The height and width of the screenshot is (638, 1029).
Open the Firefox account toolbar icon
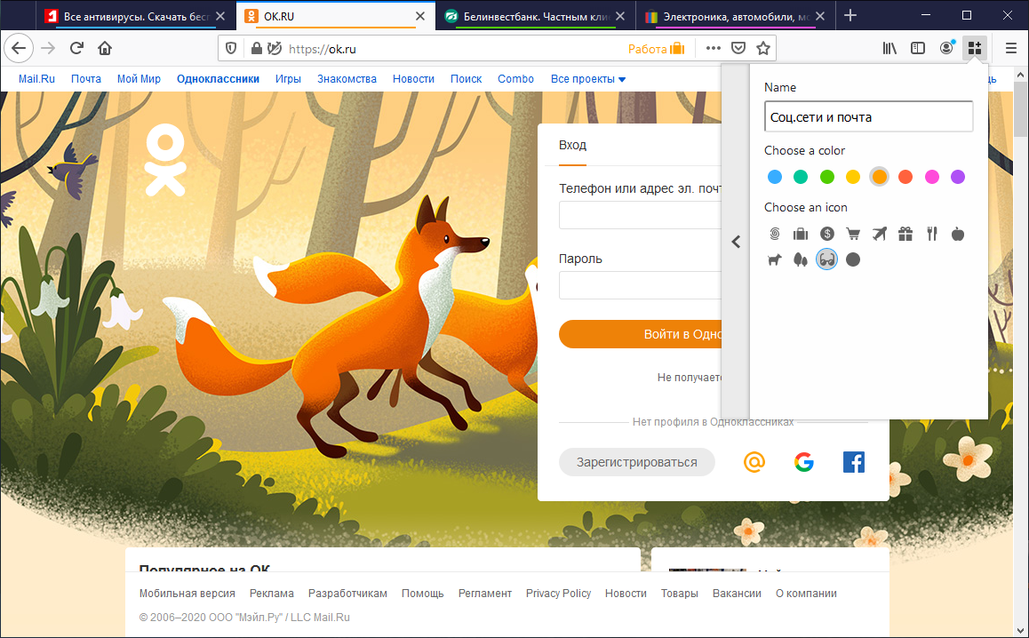click(x=946, y=48)
